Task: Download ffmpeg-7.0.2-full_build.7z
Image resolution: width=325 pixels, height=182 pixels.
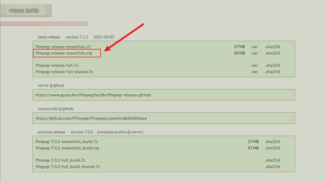Action: 60,160
